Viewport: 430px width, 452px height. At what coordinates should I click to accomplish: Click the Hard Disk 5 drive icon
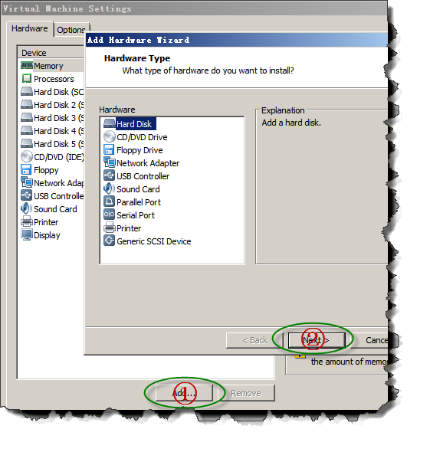pyautogui.click(x=27, y=143)
